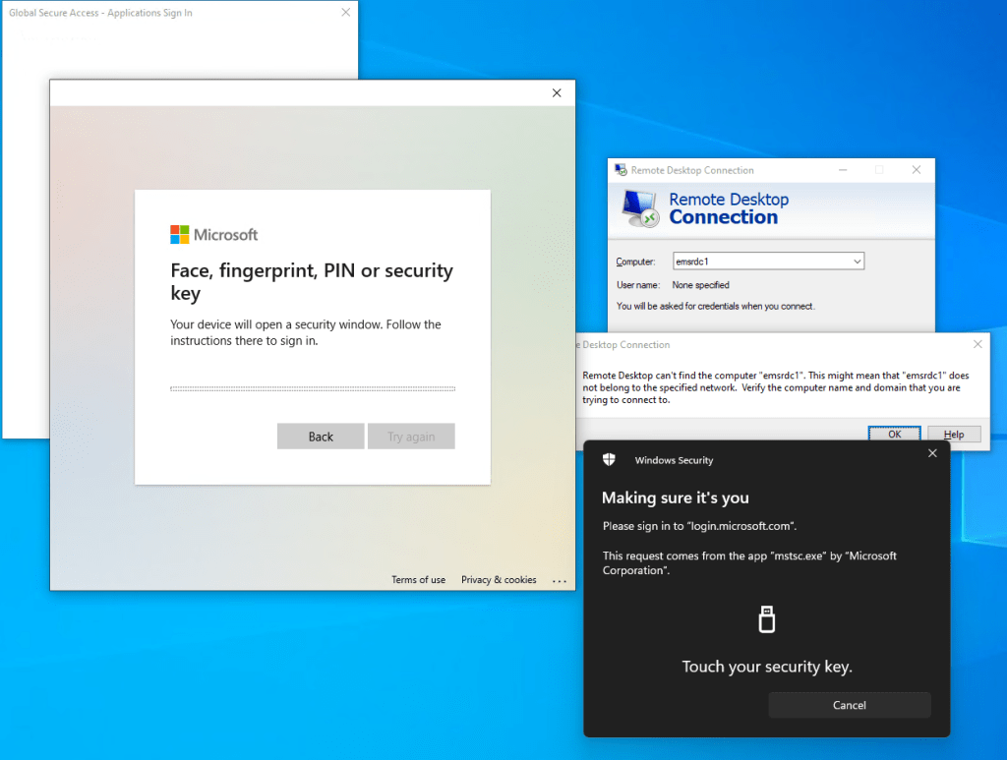Click Help in the error dialog
The width and height of the screenshot is (1007, 760).
click(954, 435)
